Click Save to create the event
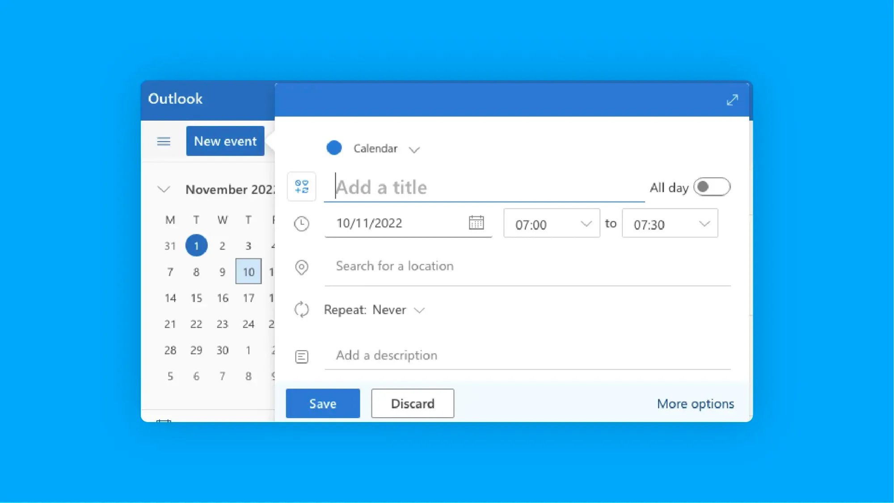 tap(323, 403)
